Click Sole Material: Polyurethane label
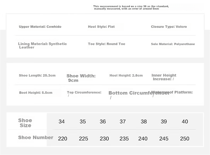 point(173,44)
